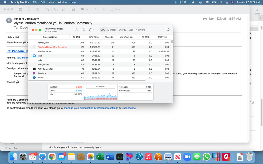Sort by the % CPU column header
263x164 pixels.
(76, 37)
